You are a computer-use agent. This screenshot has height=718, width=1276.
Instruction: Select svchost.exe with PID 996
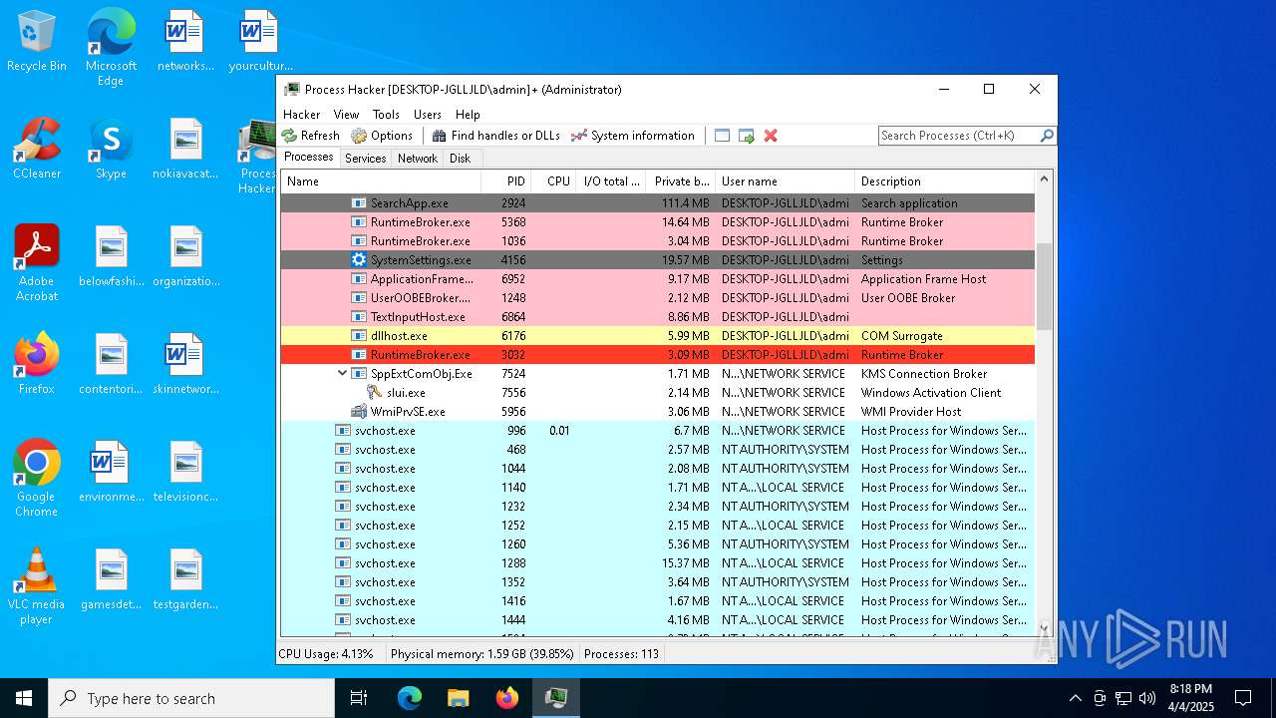[x=658, y=431]
